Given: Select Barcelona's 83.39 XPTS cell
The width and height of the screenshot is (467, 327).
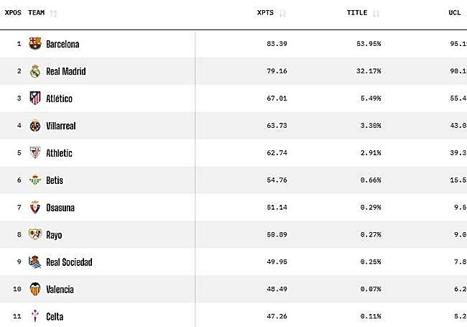Looking at the screenshot, I should click(x=276, y=44).
